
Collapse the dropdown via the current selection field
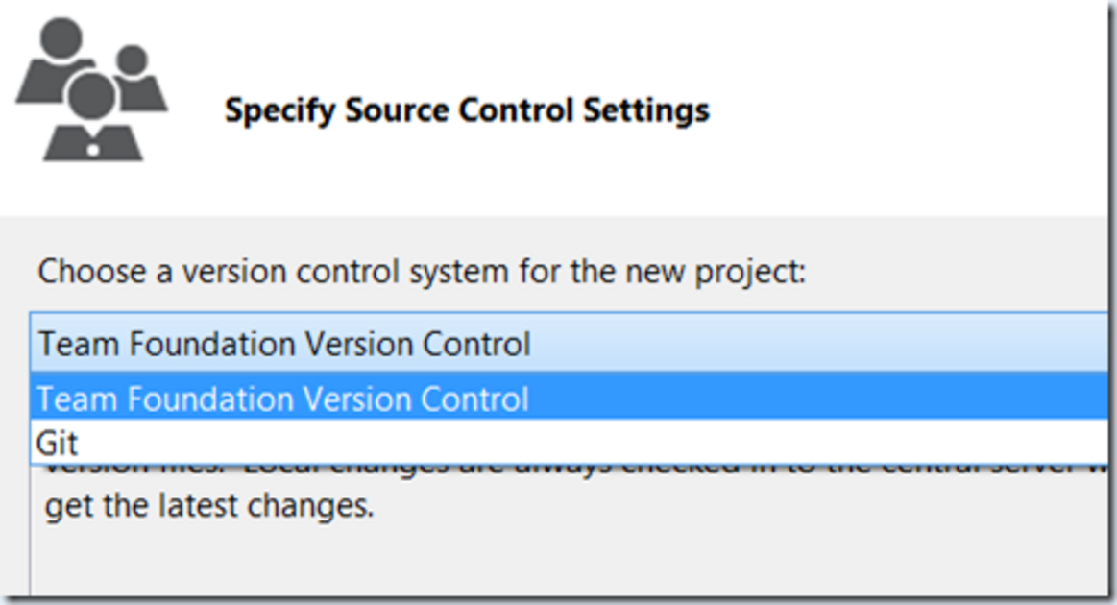coord(569,344)
